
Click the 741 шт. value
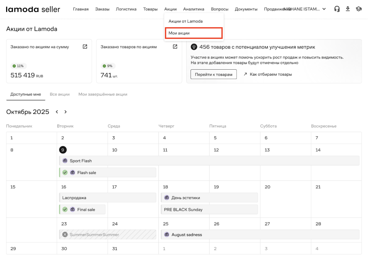pyautogui.click(x=109, y=75)
